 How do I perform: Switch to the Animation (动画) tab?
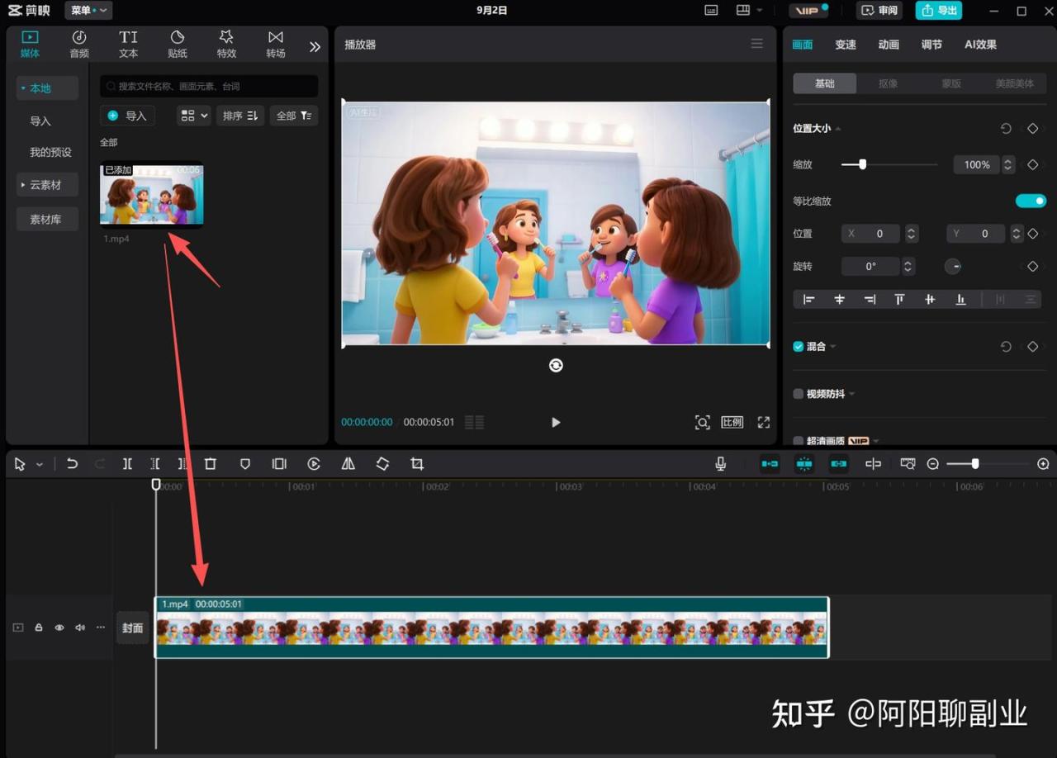coord(889,45)
